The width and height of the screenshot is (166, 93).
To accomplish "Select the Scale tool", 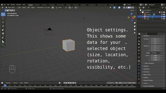I will (3, 30).
